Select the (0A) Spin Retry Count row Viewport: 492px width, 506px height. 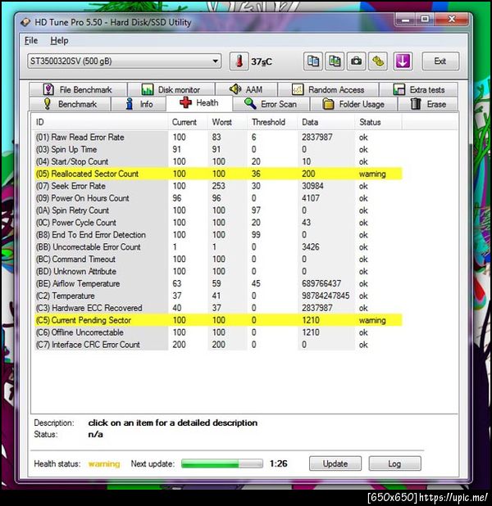[218, 210]
